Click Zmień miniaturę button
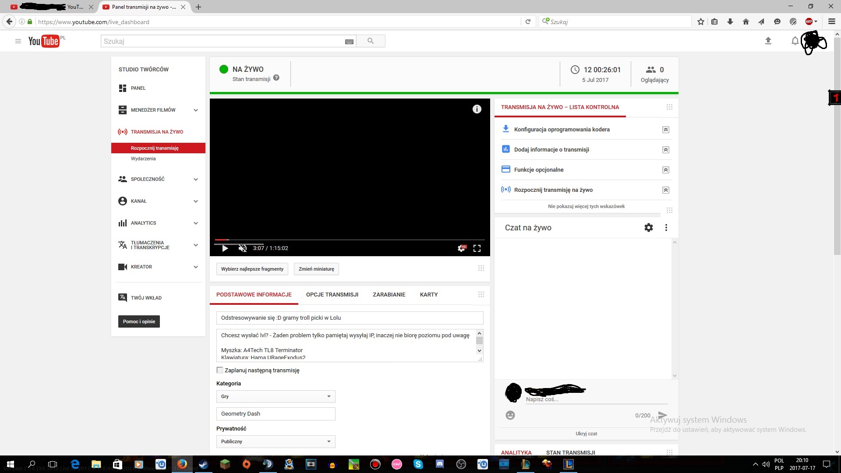Viewport: 841px width, 473px height. [x=316, y=269]
